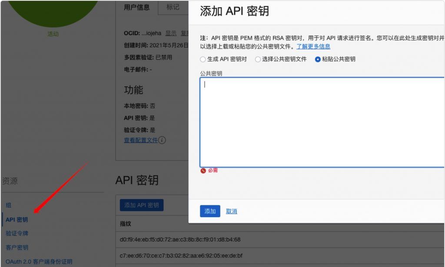Open the 查看配置文件 link
Screen dimensions: 445x267
pyautogui.click(x=141, y=140)
